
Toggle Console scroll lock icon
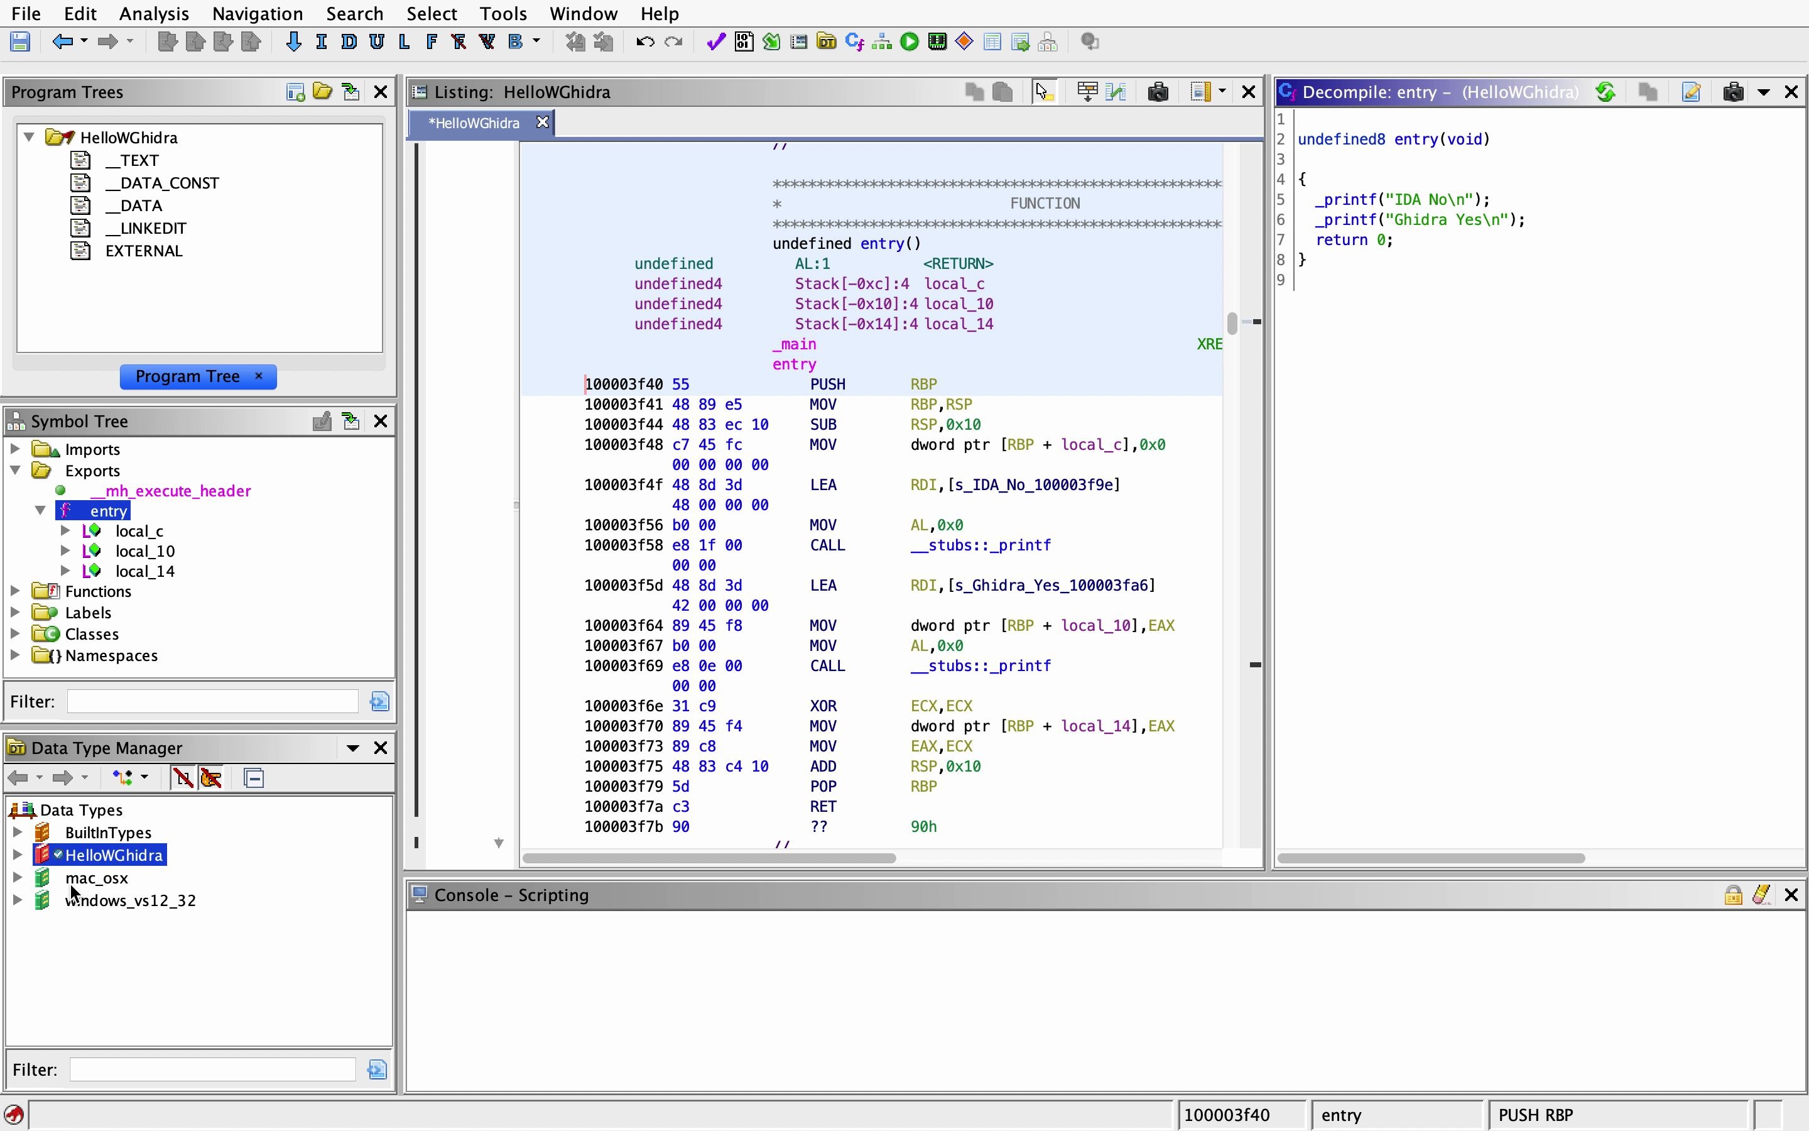(x=1733, y=895)
